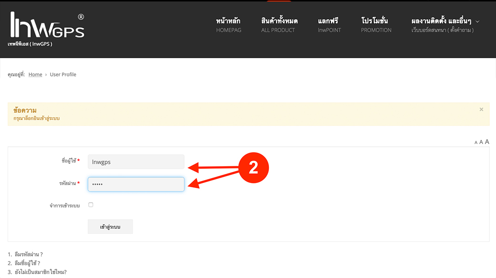
Task: Click the เทพจีพีเอส ( InwGPS ) site title text
Action: tap(30, 44)
